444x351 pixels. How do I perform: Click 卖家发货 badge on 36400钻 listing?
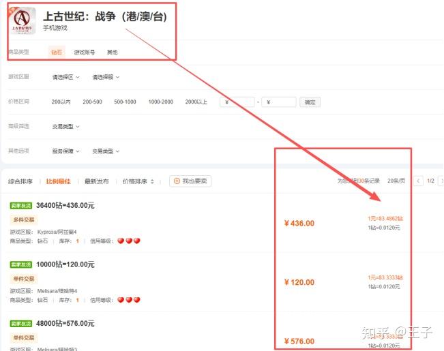[x=21, y=206]
